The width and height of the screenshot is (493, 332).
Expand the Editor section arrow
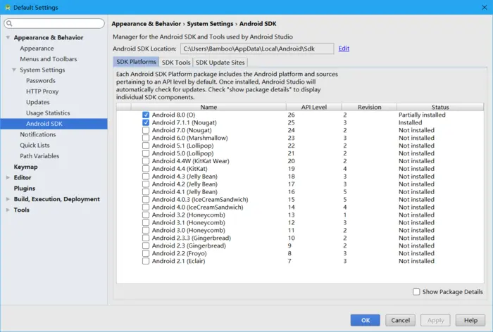point(8,177)
